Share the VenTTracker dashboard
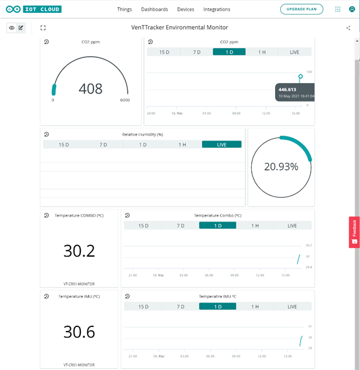 [x=348, y=28]
